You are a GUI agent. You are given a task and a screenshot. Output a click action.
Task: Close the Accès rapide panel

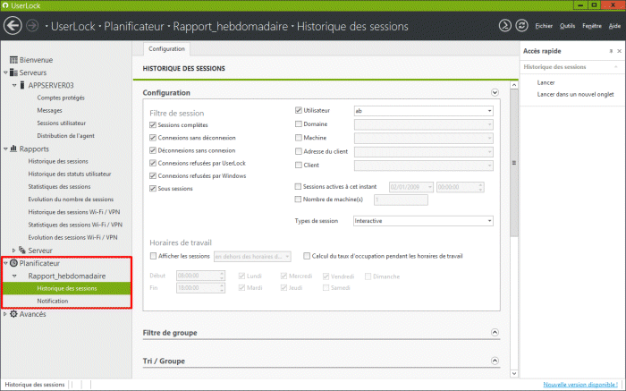[x=619, y=51]
